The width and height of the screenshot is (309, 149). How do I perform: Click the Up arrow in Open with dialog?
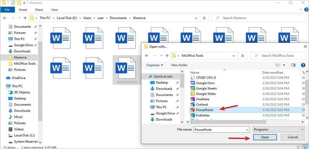click(167, 56)
